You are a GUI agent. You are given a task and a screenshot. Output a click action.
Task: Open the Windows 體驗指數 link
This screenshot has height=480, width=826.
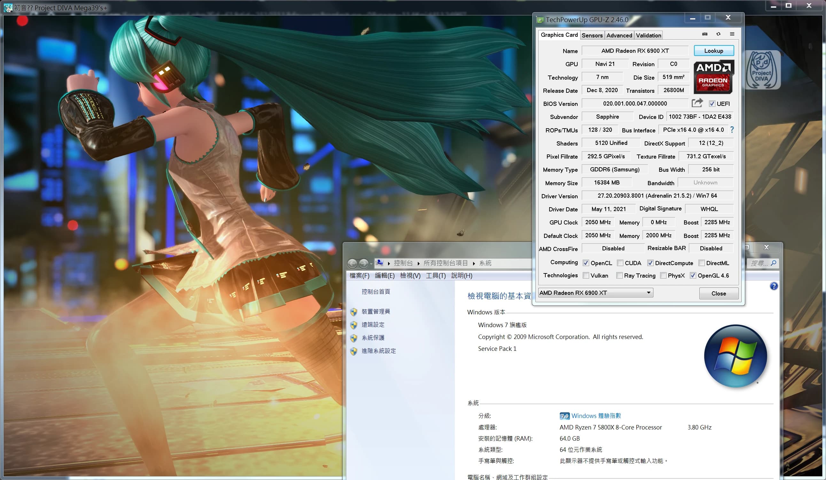point(596,416)
